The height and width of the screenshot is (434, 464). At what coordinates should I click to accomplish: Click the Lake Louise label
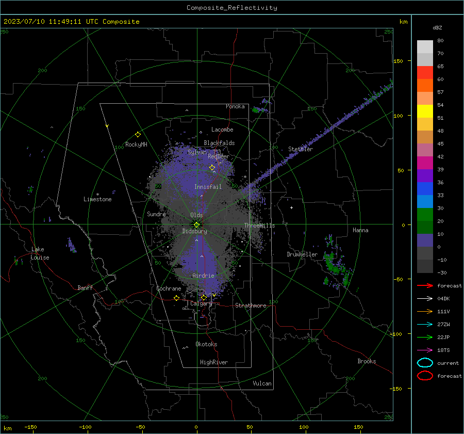40,253
